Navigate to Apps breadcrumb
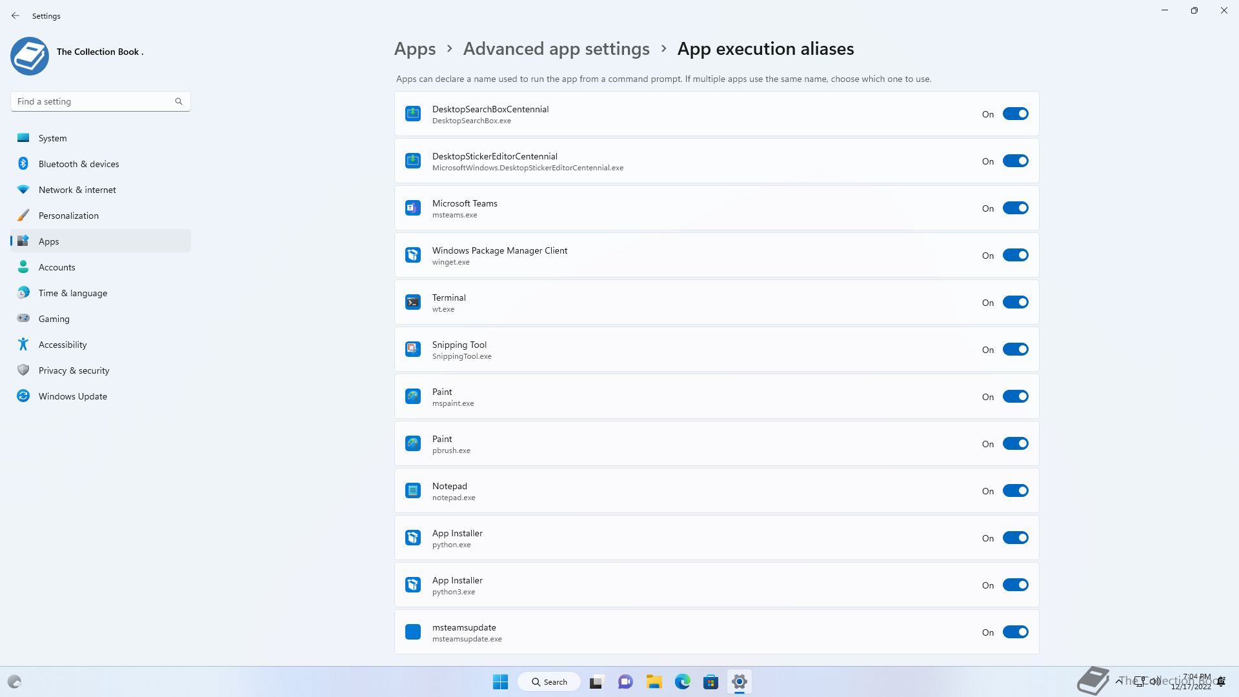Viewport: 1239px width, 697px height. pos(415,49)
